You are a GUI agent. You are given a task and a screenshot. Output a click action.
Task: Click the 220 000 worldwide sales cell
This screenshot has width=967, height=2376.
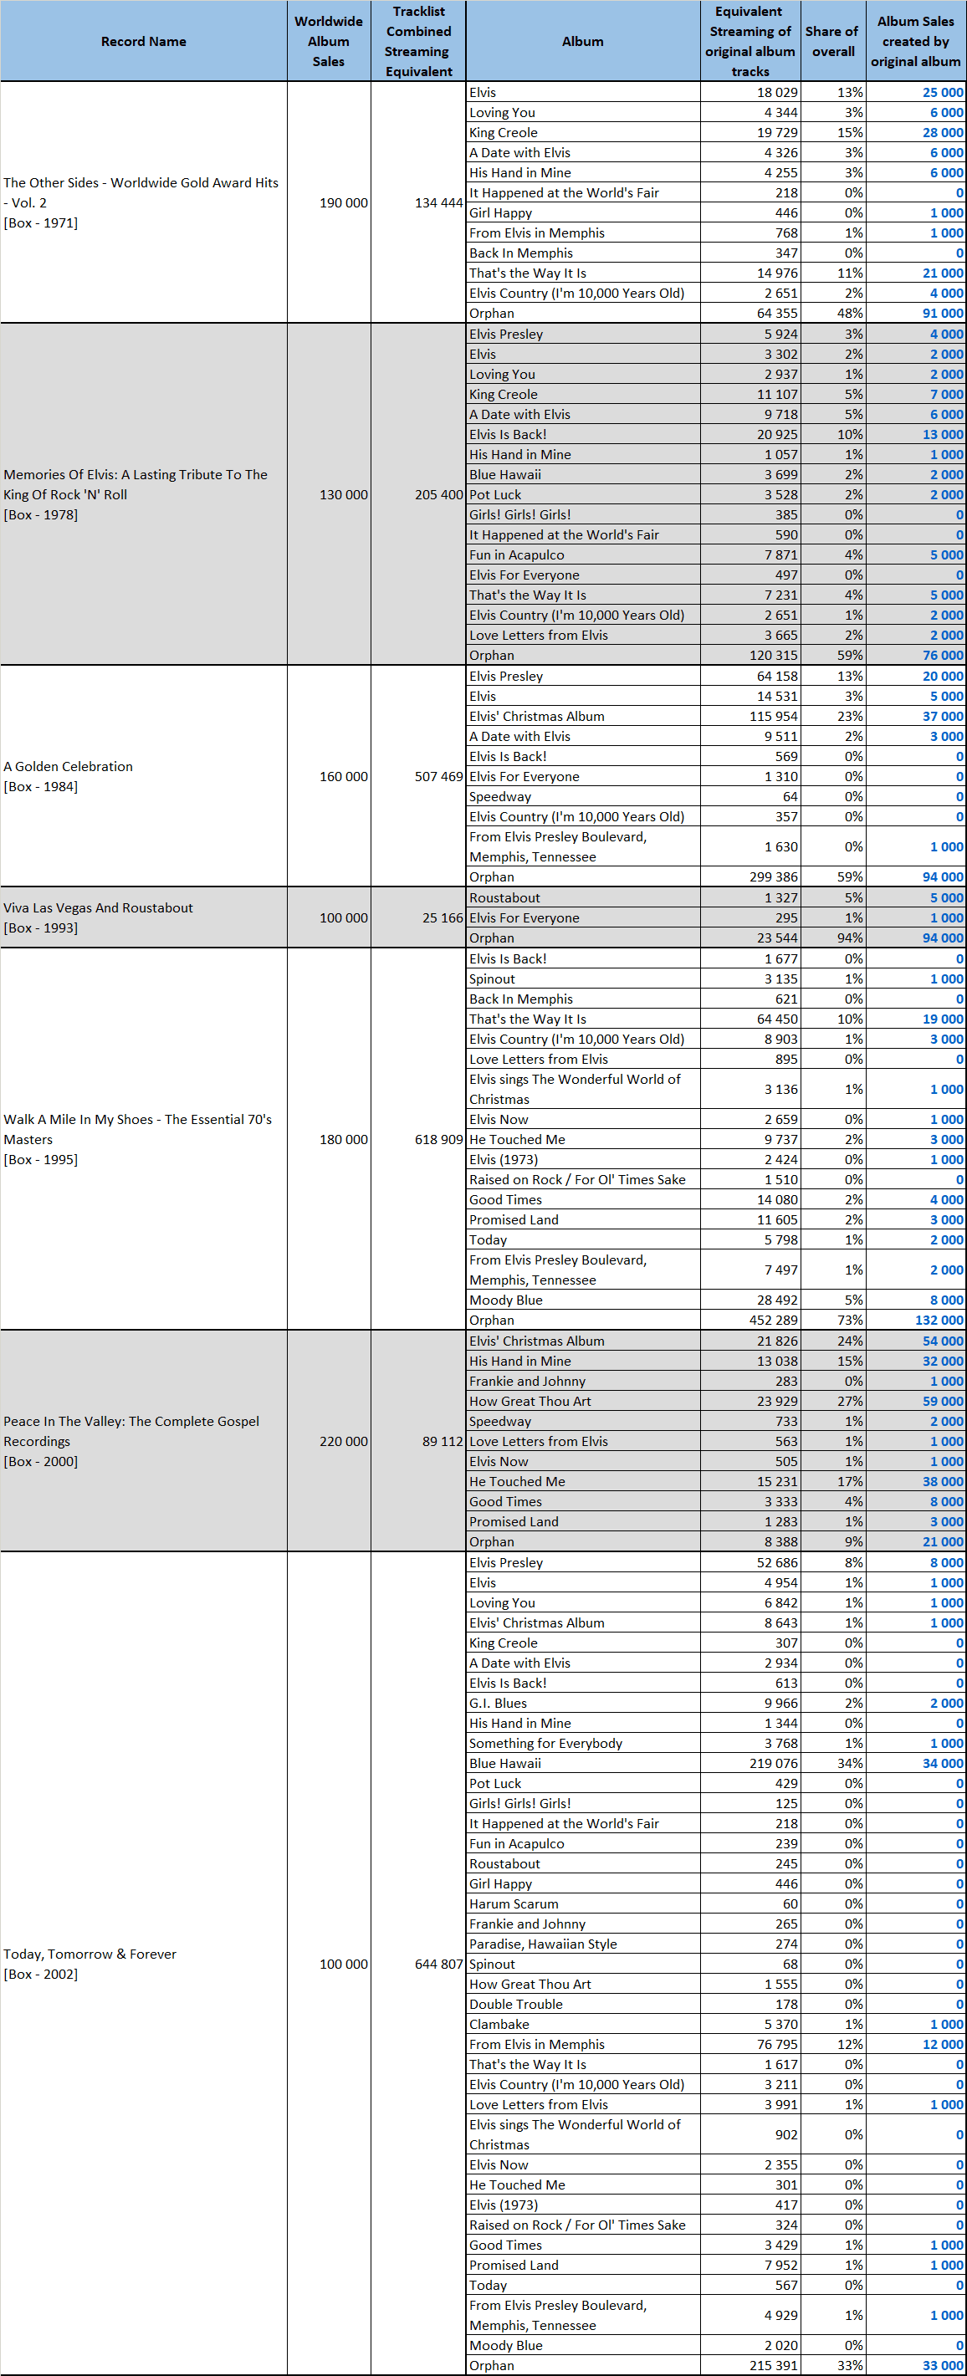pyautogui.click(x=329, y=1441)
